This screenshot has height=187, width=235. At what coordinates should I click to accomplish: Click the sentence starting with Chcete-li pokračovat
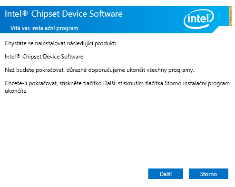(117, 87)
